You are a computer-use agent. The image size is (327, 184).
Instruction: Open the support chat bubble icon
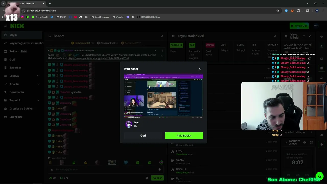pyautogui.click(x=319, y=176)
